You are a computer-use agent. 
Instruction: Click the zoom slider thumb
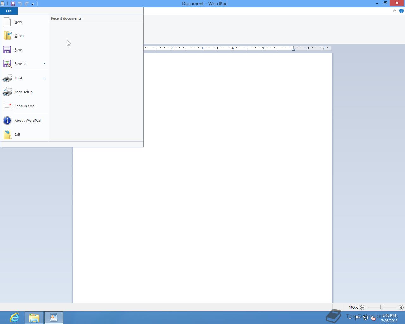click(x=382, y=307)
